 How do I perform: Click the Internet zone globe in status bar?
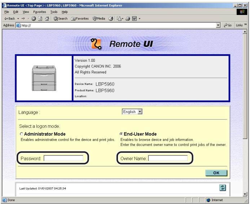point(209,200)
